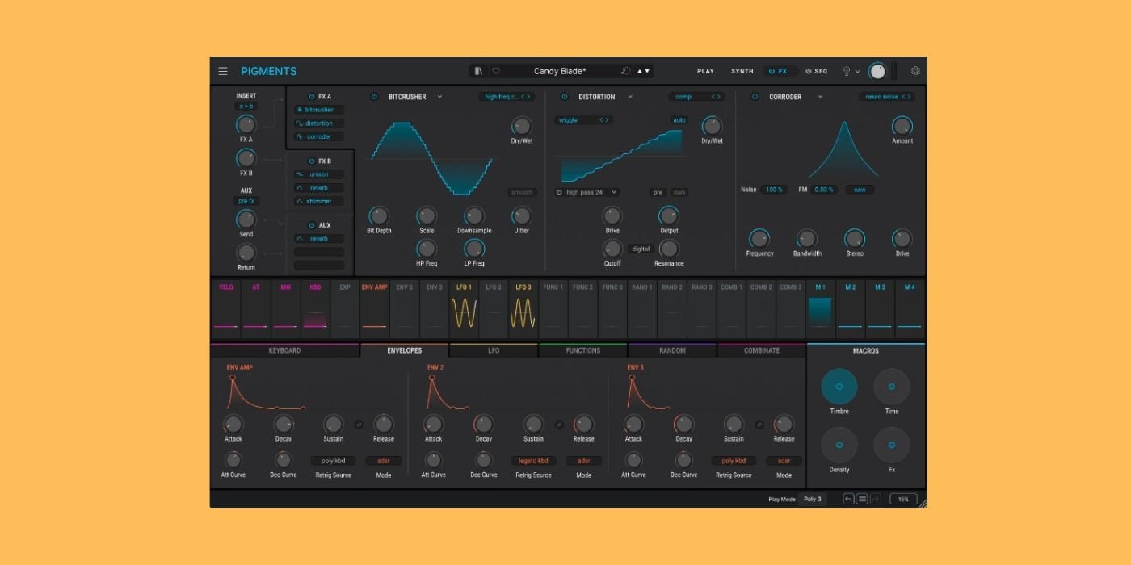This screenshot has height=565, width=1131.
Task: Favorite the Candy Blade preset with heart
Action: click(x=495, y=71)
